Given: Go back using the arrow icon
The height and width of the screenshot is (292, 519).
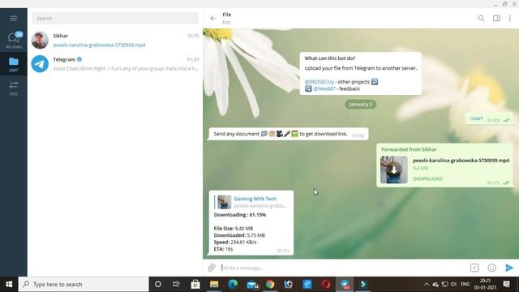Looking at the screenshot, I should (213, 18).
